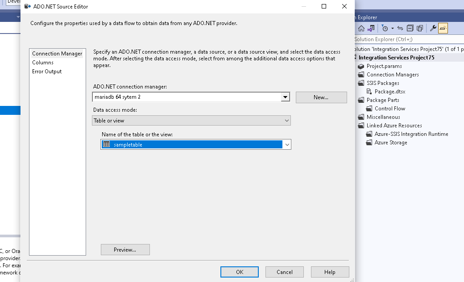This screenshot has width=464, height=282.
Task: Click the Pending Changes Filter clock icon
Action: [x=385, y=28]
